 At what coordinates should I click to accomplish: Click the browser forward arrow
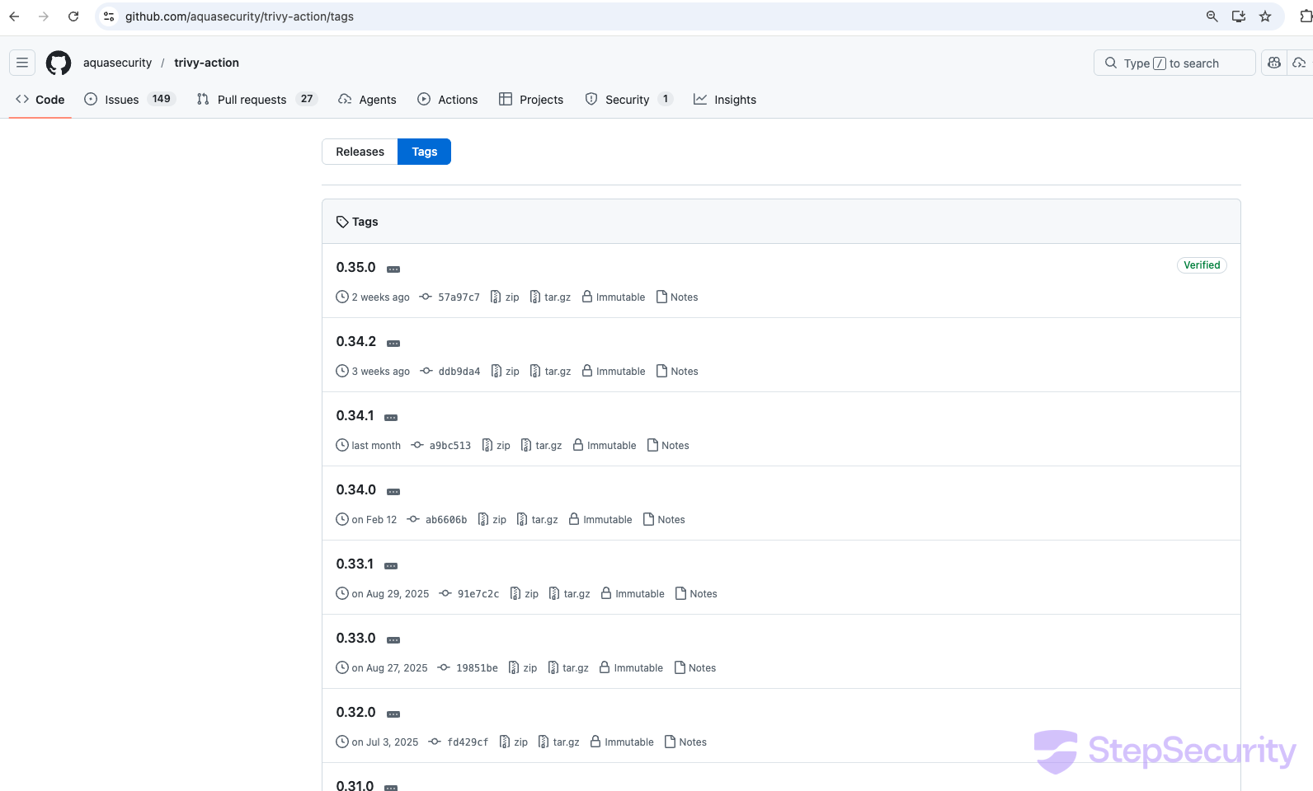tap(44, 16)
